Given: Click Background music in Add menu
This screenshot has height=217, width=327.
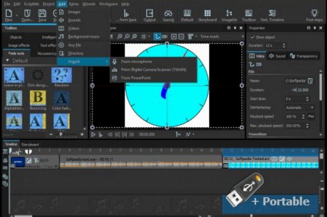Looking at the screenshot, I should (82, 37).
